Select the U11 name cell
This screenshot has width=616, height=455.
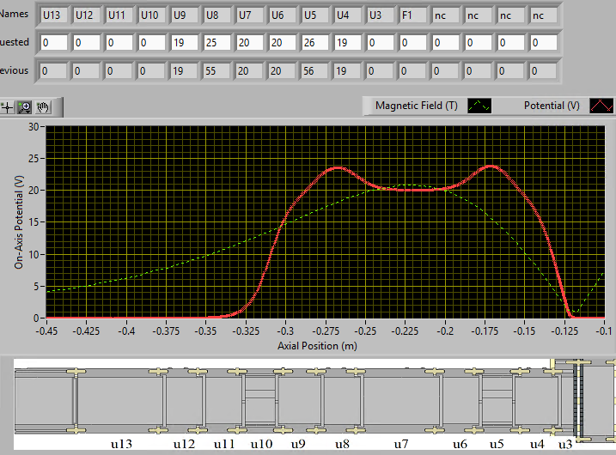coord(119,15)
